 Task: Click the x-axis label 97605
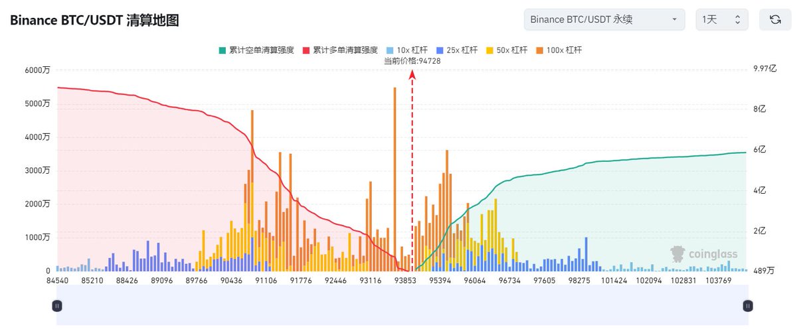click(545, 281)
